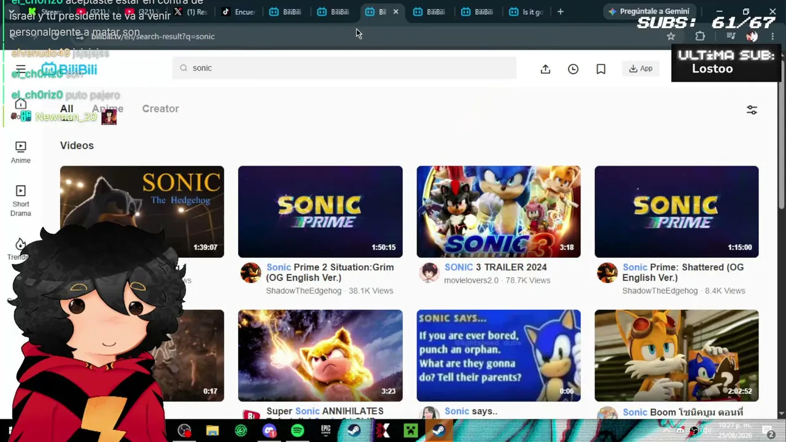786x442 pixels.
Task: Launch Epic Games from the taskbar
Action: (x=325, y=431)
